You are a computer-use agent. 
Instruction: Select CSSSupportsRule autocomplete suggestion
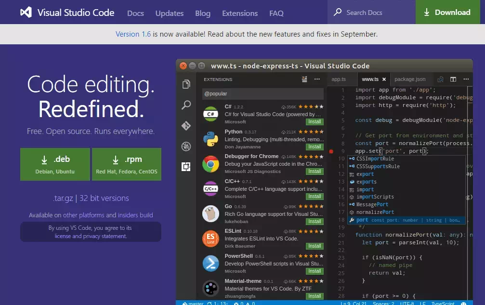click(406, 166)
